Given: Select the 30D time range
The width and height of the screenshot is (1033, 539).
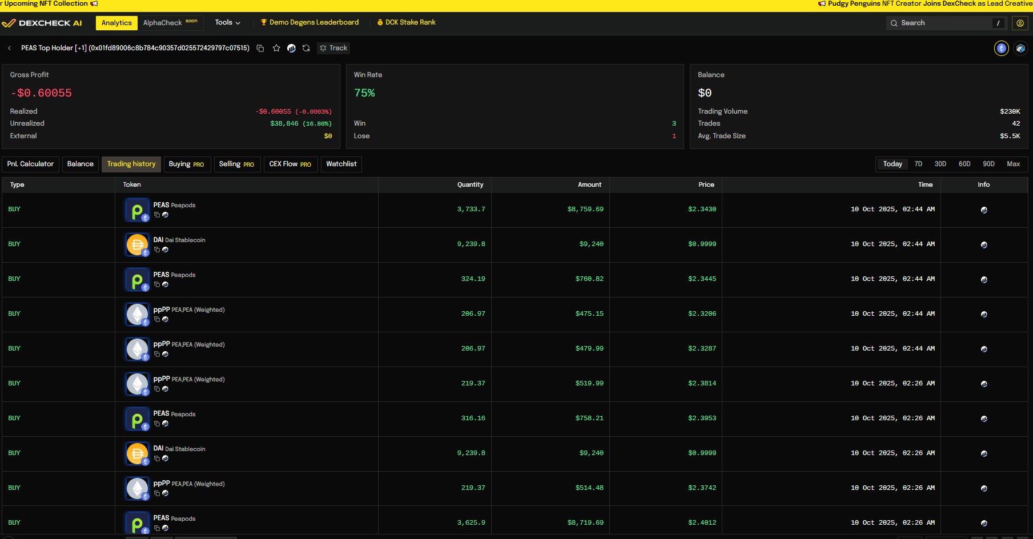Looking at the screenshot, I should click(x=940, y=164).
